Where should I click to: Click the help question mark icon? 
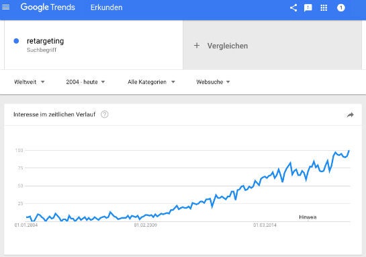pyautogui.click(x=105, y=114)
